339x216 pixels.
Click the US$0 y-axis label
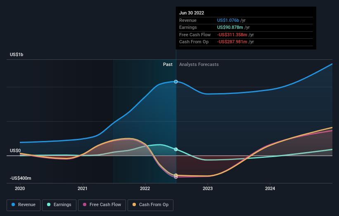[x=15, y=150]
